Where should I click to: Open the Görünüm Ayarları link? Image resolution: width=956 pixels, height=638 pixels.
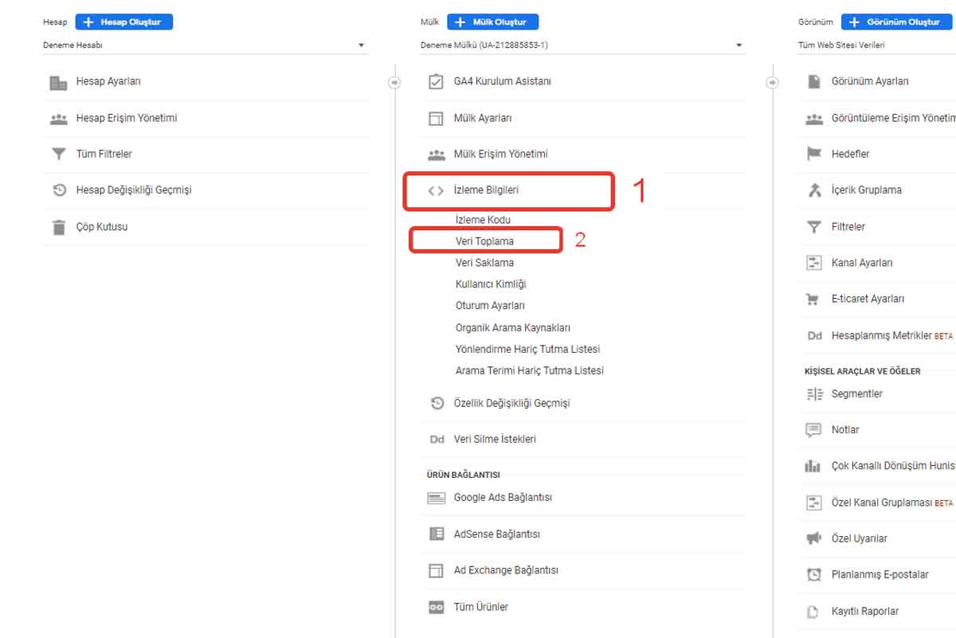pos(870,81)
